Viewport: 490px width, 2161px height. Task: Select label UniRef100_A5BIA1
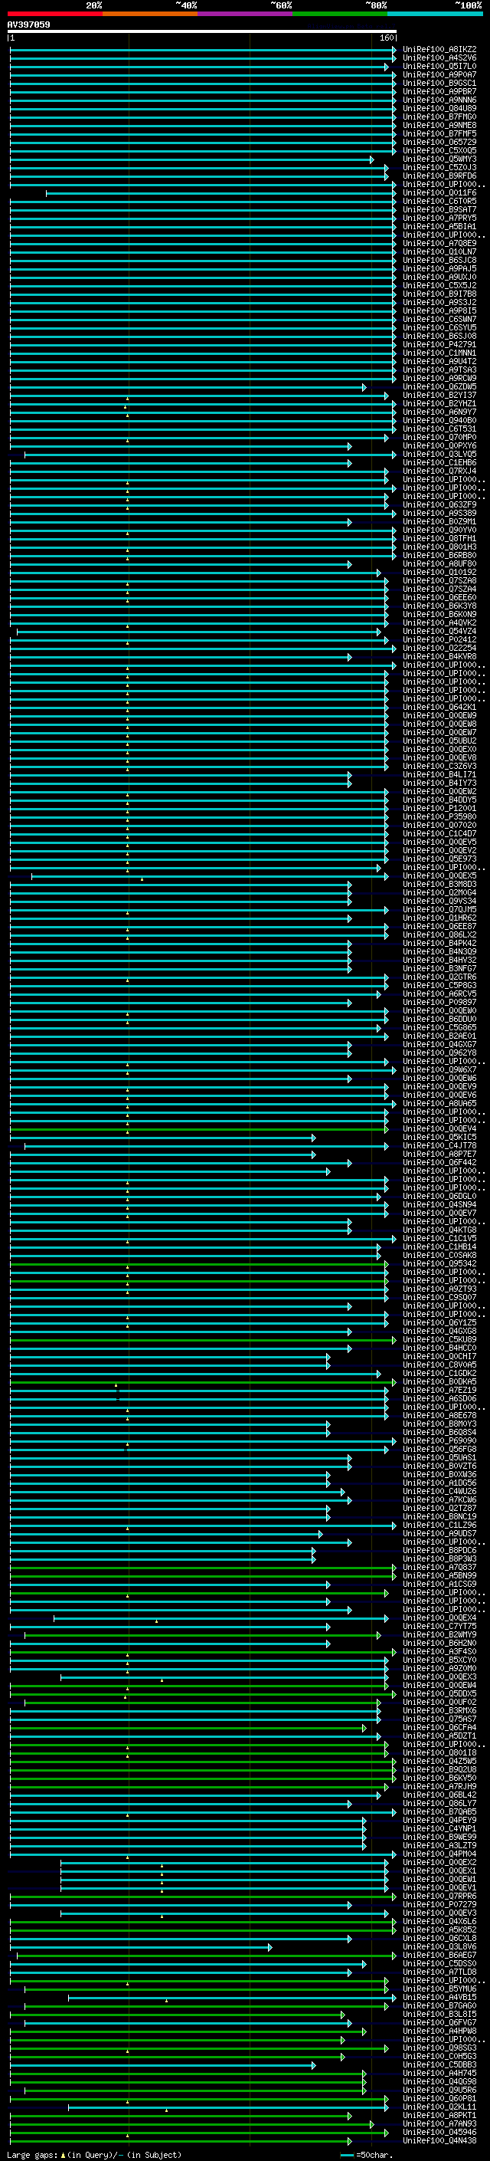point(439,226)
